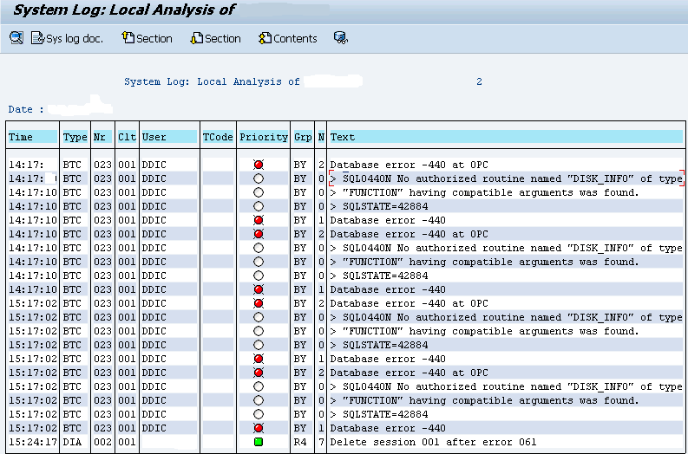Select text 'Delete session 001 after error 061'

click(x=433, y=442)
